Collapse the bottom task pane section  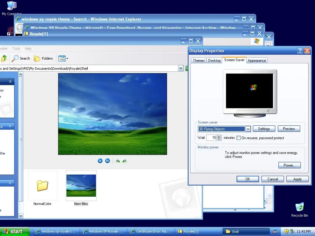tap(10, 183)
